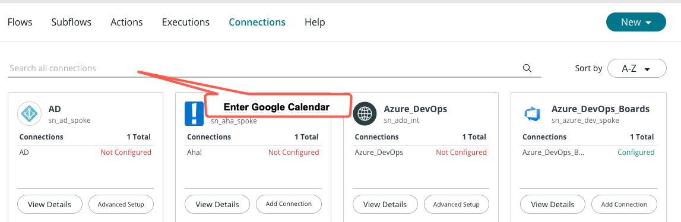
Task: Select the Connections tab
Action: point(257,22)
